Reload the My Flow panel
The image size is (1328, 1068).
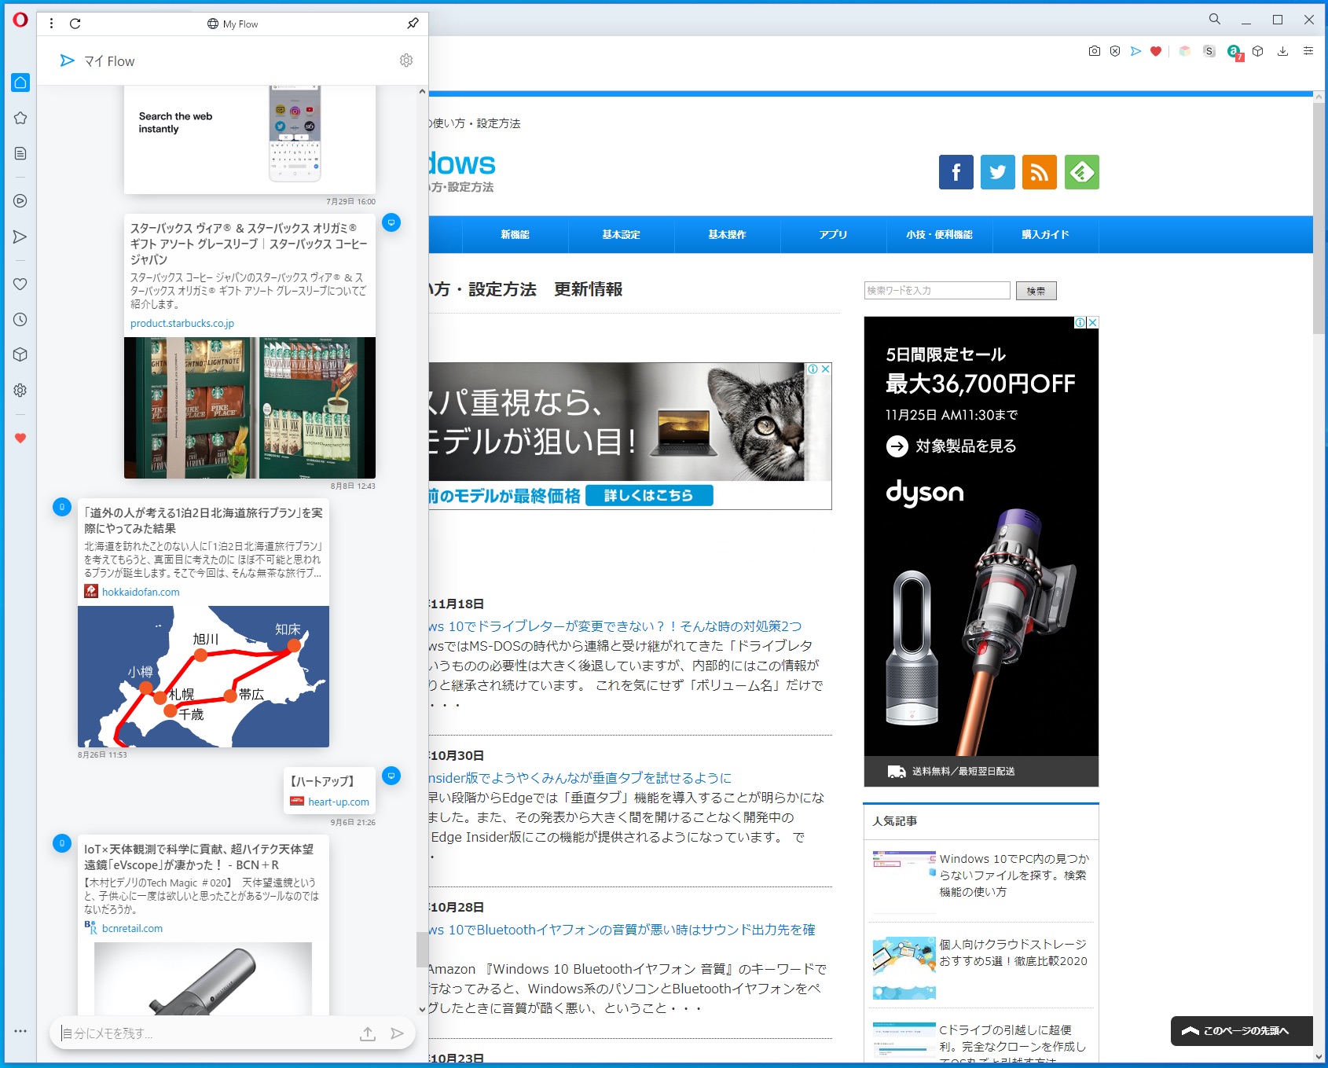[75, 24]
